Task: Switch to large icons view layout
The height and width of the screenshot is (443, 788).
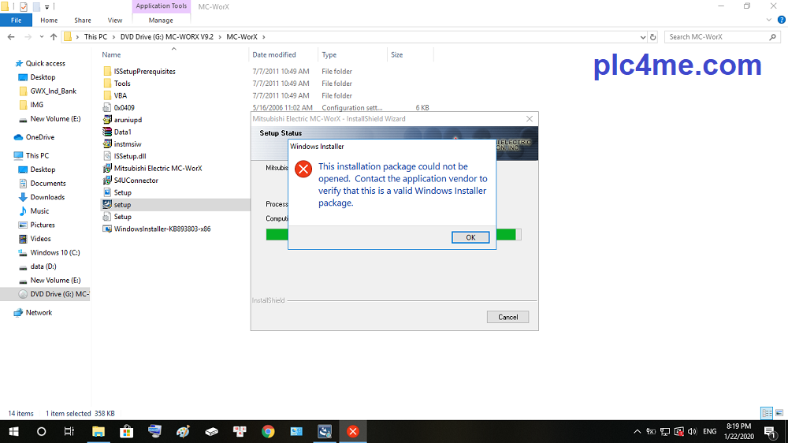Action: (x=778, y=413)
